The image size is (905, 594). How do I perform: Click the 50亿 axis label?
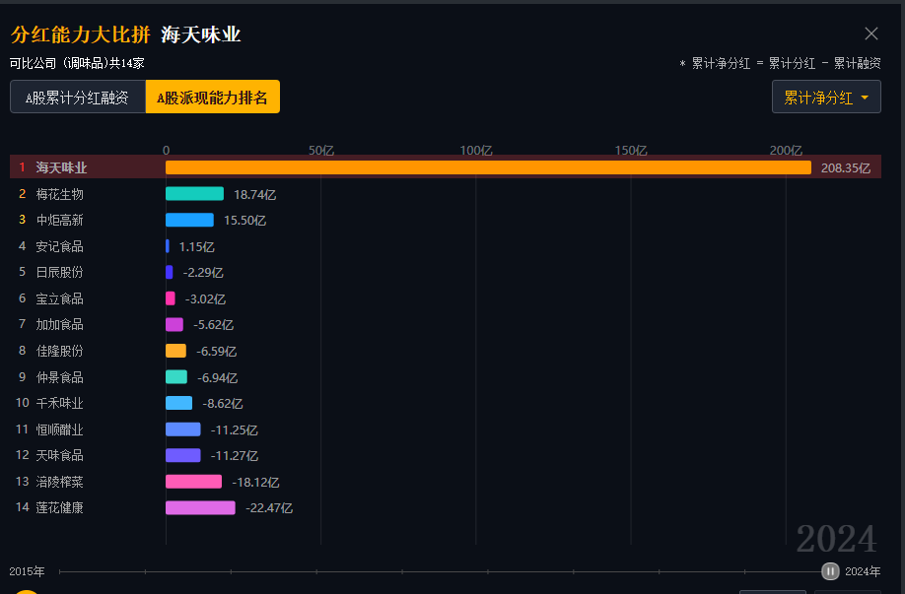(x=321, y=151)
